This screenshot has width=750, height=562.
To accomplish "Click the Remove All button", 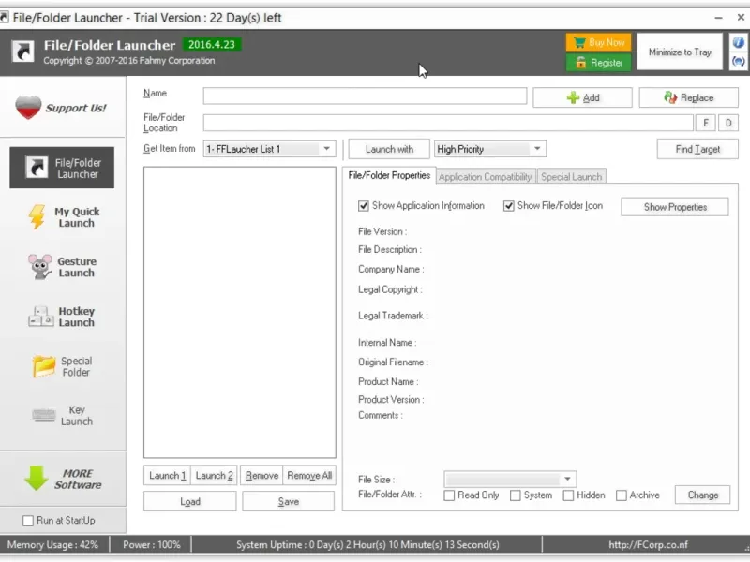I will (309, 476).
